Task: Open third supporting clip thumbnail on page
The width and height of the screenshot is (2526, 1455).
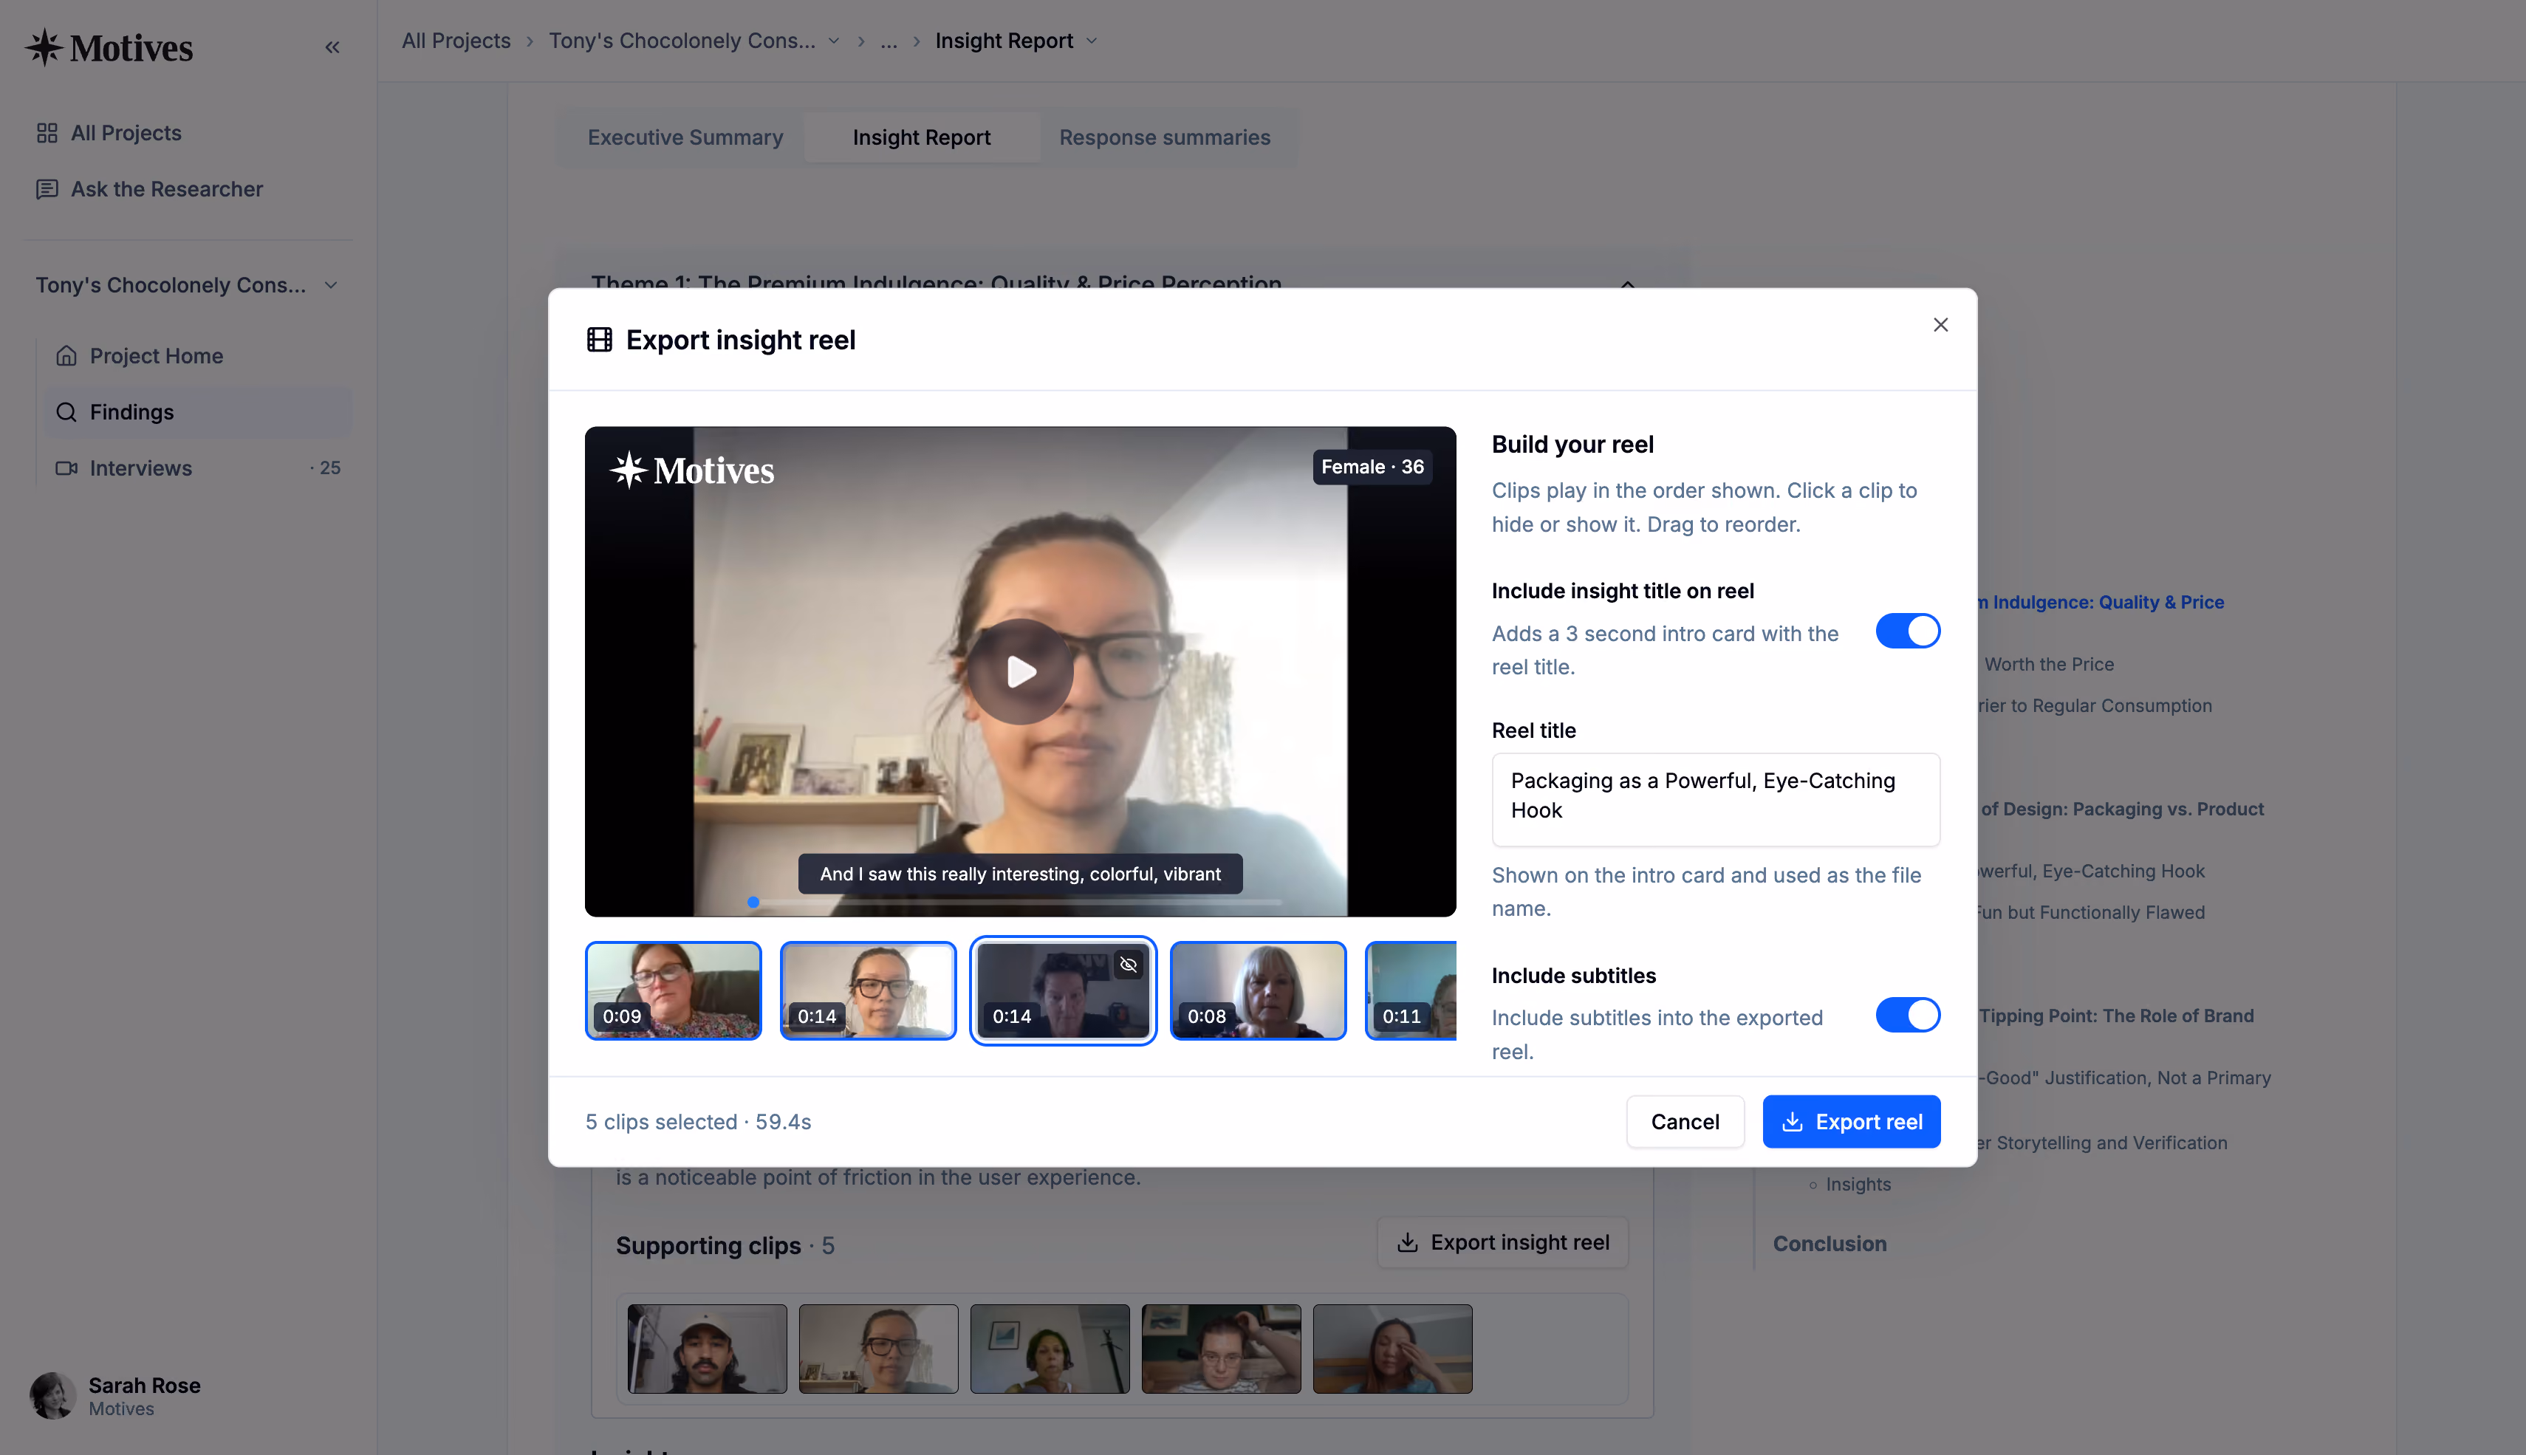Action: 1049,1348
